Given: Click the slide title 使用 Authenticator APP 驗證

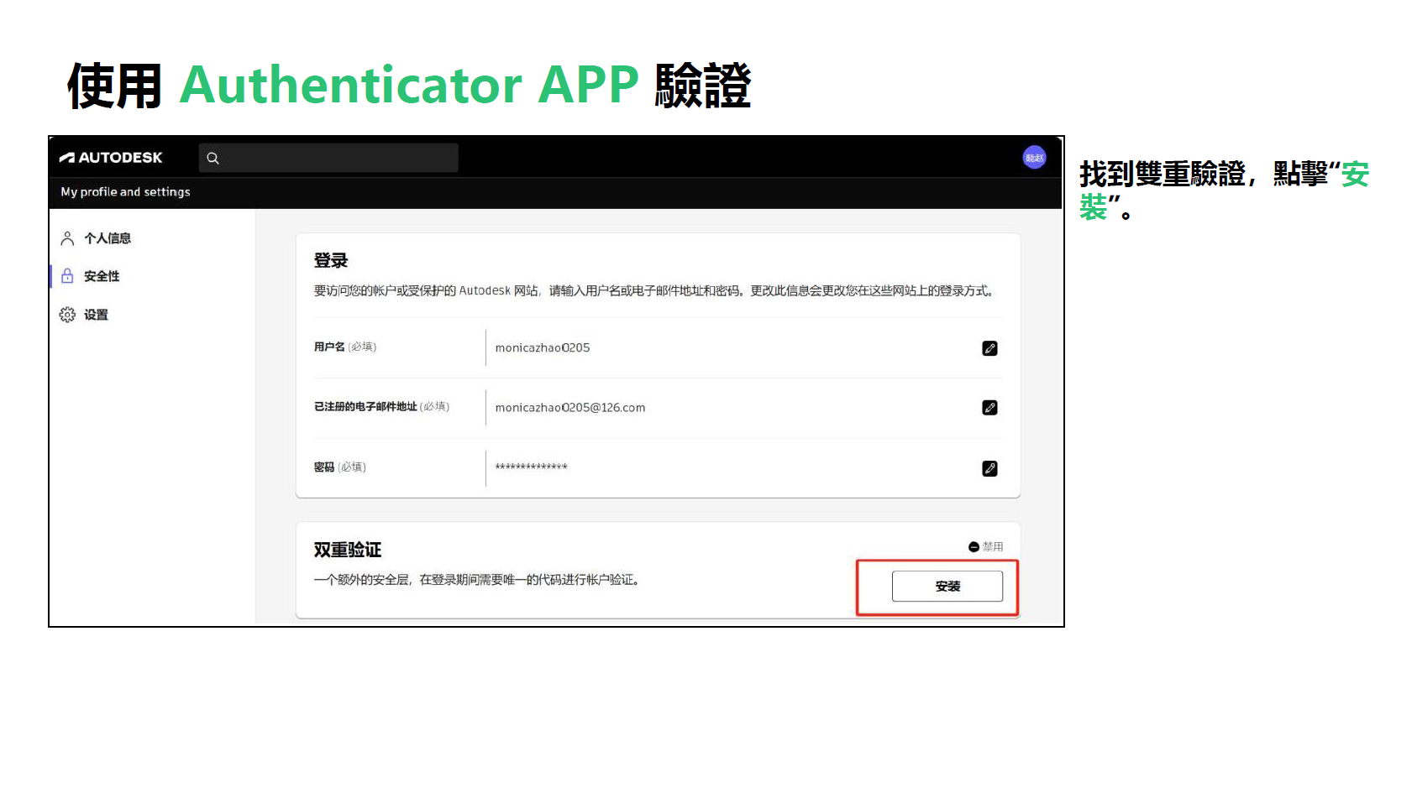Looking at the screenshot, I should coord(409,85).
